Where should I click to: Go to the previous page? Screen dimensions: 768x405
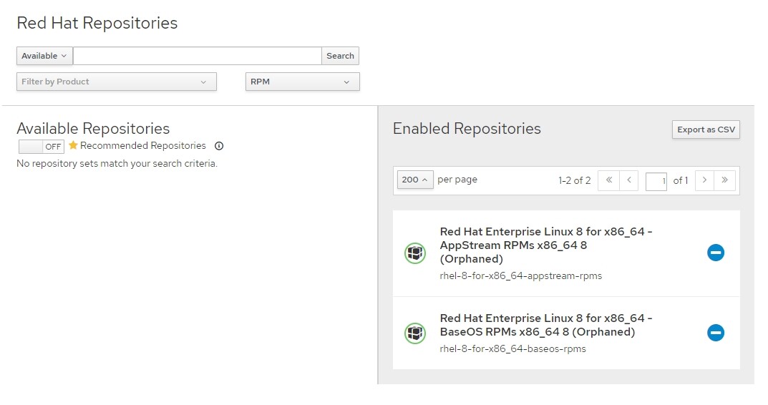(x=629, y=180)
